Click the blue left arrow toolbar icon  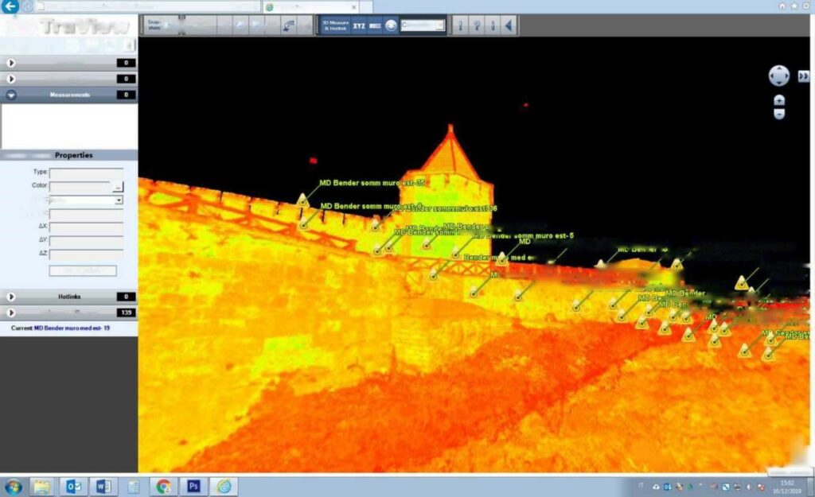507,25
